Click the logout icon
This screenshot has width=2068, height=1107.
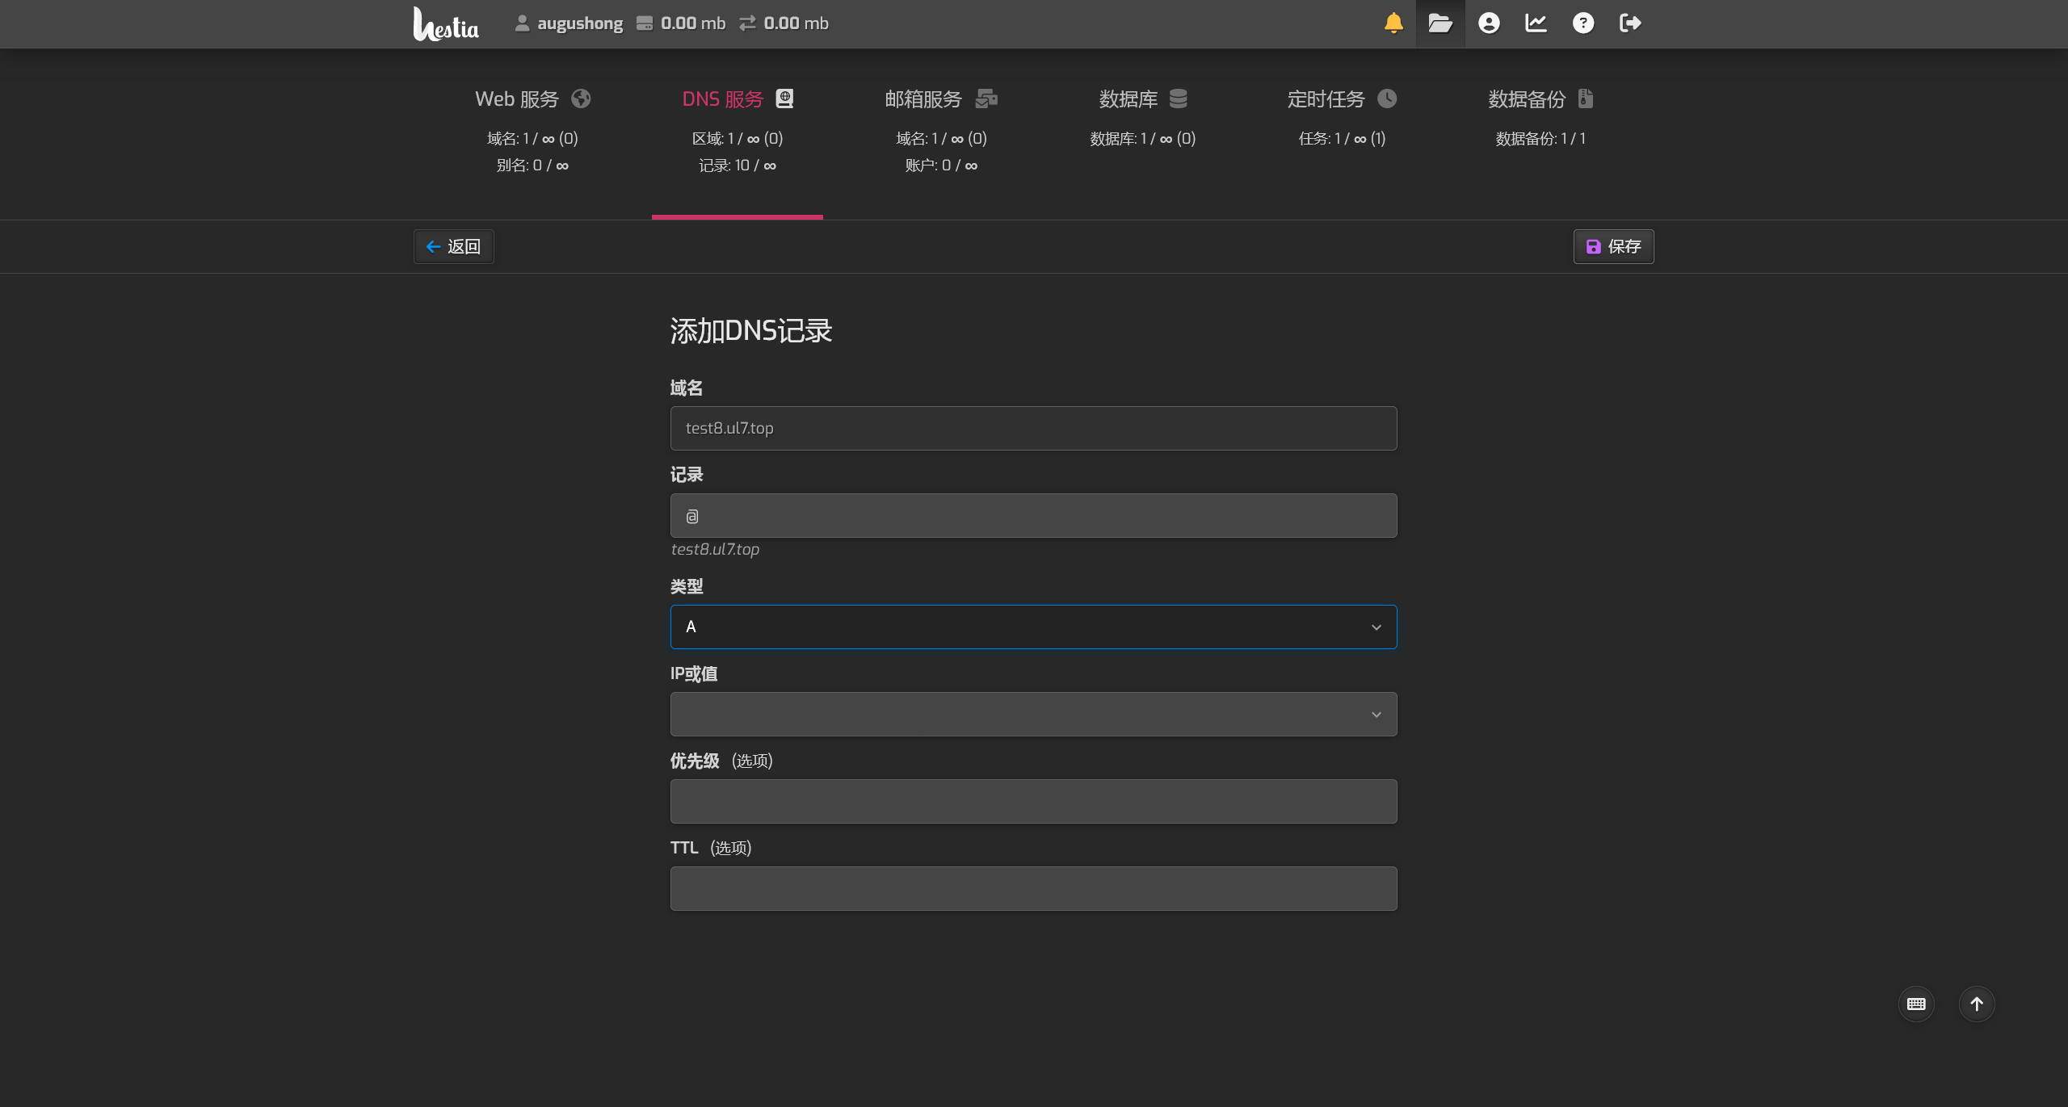(1630, 23)
